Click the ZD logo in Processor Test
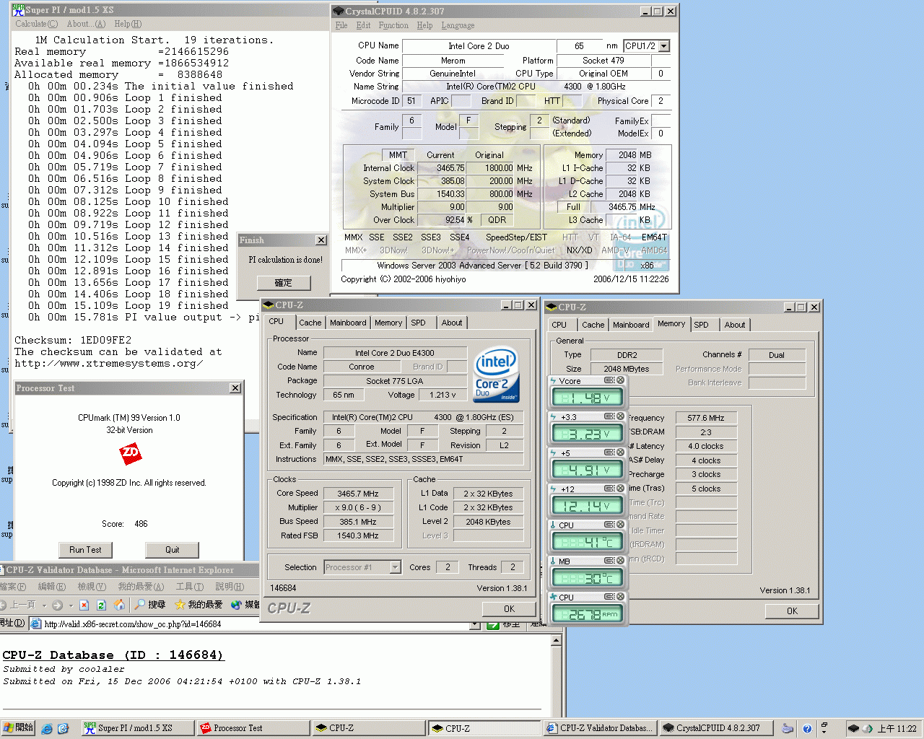 [130, 453]
